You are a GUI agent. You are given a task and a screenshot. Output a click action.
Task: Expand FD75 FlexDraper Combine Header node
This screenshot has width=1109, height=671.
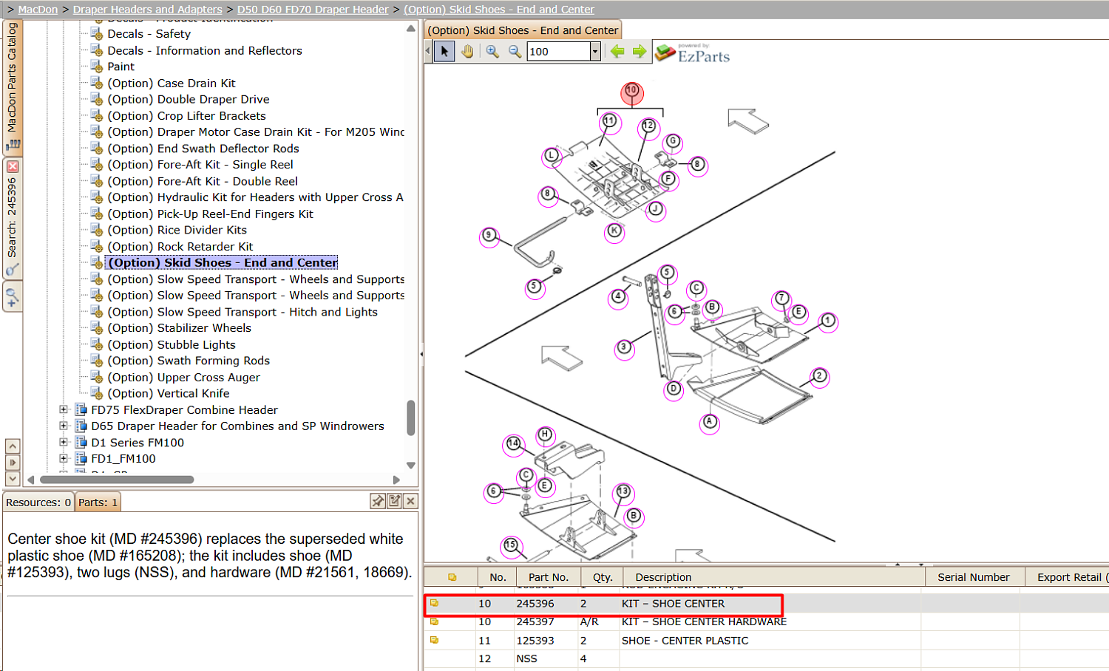[64, 409]
